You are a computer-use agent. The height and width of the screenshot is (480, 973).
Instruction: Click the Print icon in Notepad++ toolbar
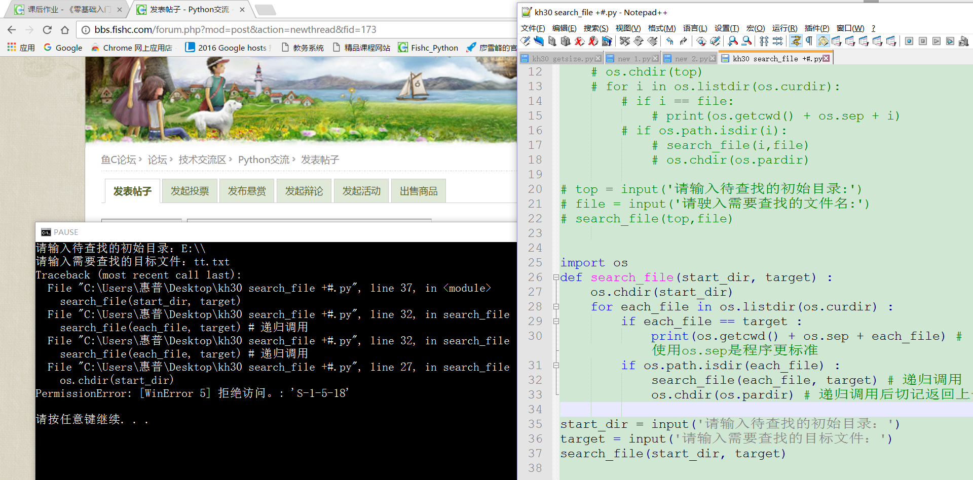pyautogui.click(x=607, y=42)
